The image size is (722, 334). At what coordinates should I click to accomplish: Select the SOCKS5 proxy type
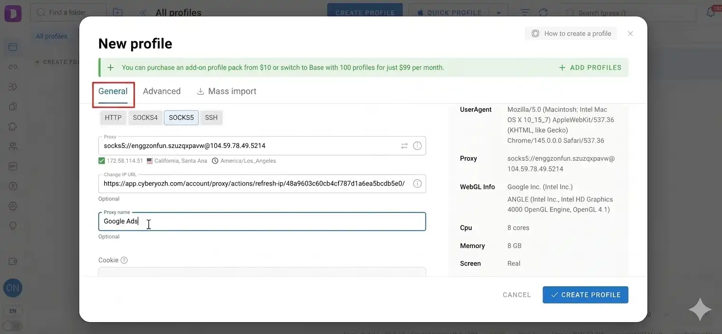[x=181, y=118]
